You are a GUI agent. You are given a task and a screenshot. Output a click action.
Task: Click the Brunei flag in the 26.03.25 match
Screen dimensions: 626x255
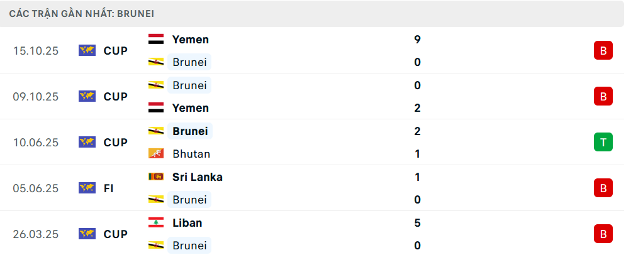(x=156, y=246)
